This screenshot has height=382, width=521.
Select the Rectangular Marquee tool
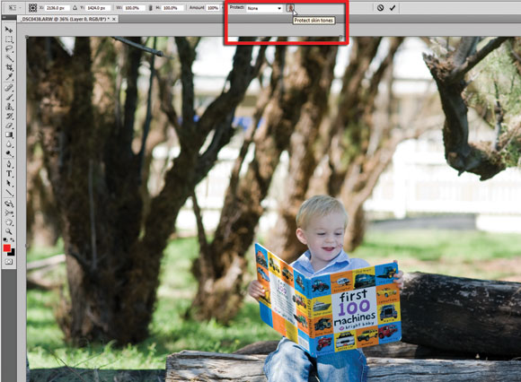click(9, 39)
